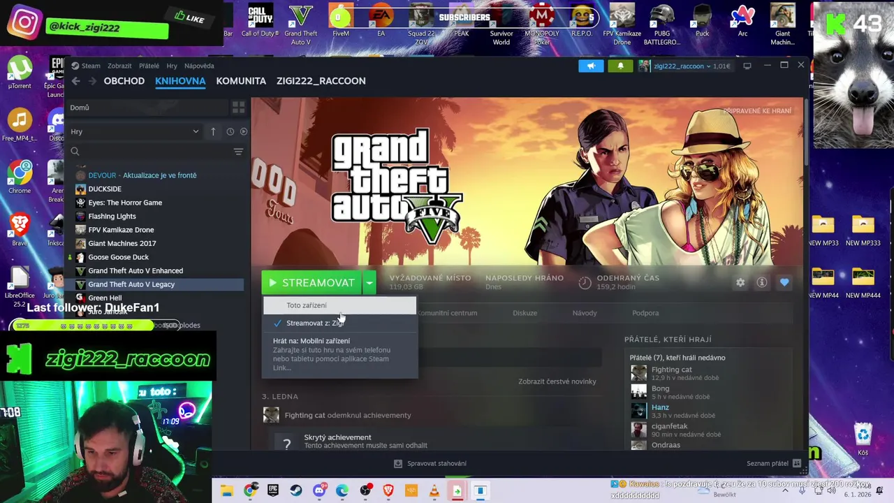Click Zobrazit čerstvé novinky link
Viewport: 894px width, 503px height.
tap(557, 381)
